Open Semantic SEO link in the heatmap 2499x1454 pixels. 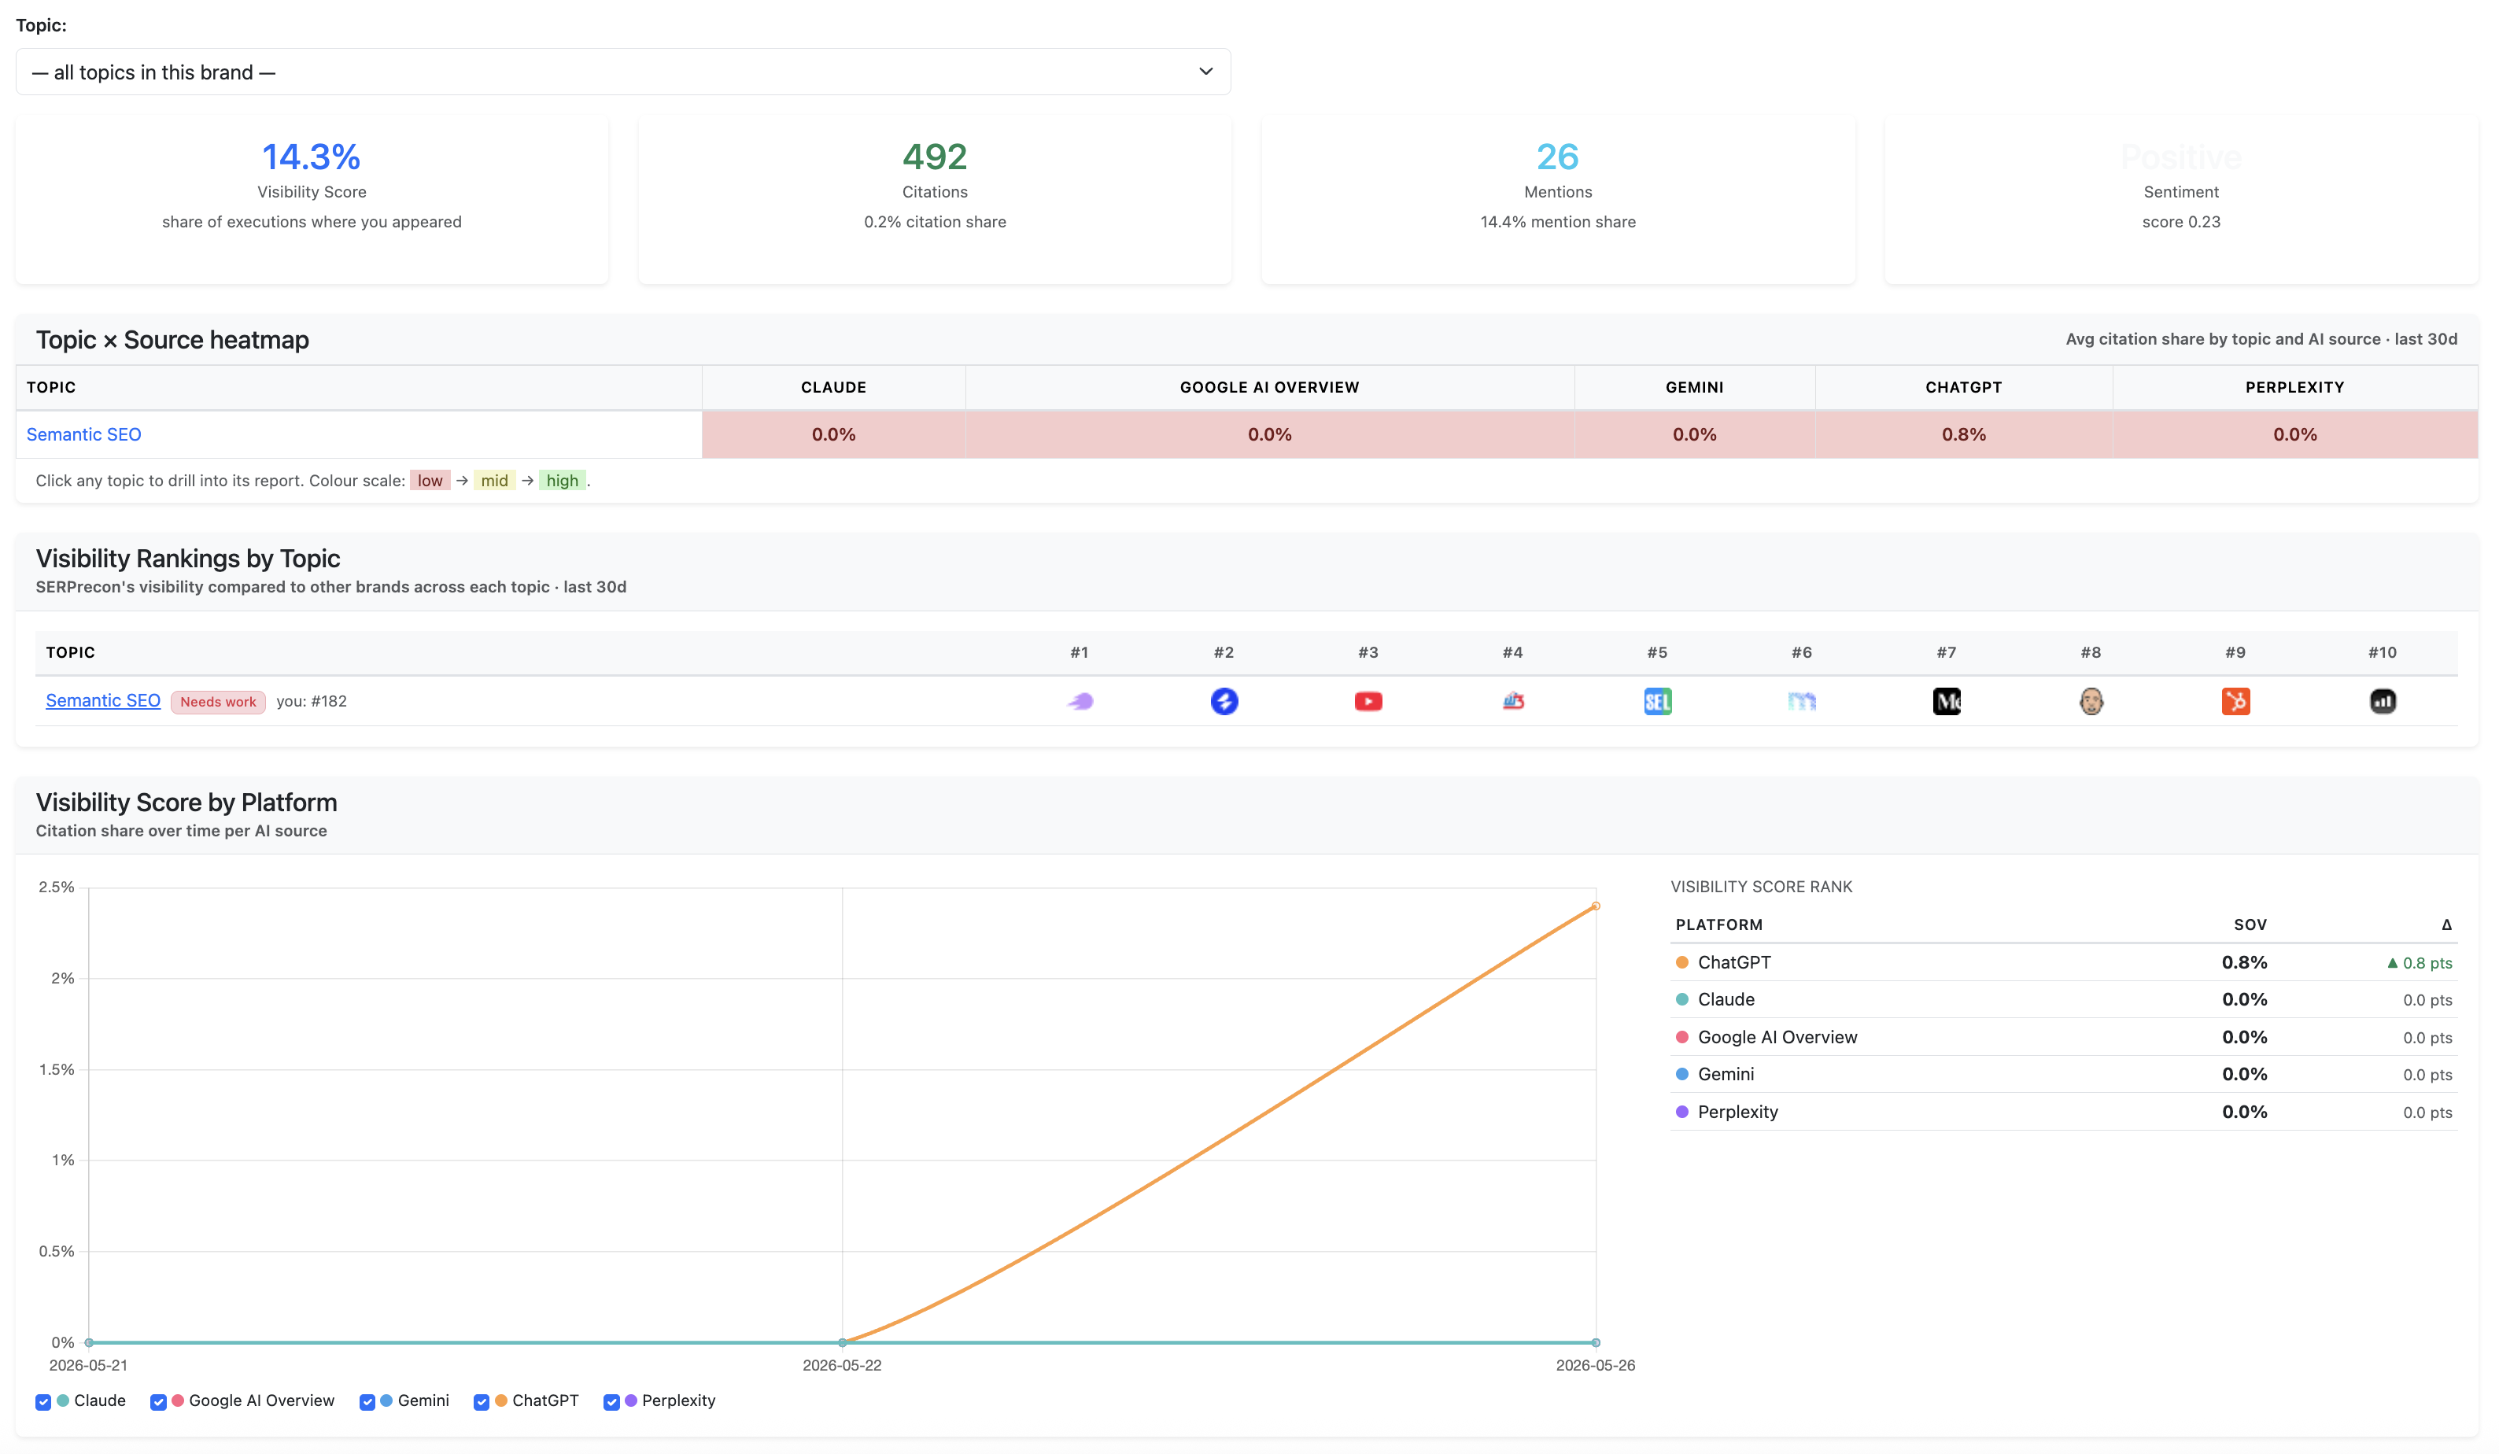click(x=83, y=434)
